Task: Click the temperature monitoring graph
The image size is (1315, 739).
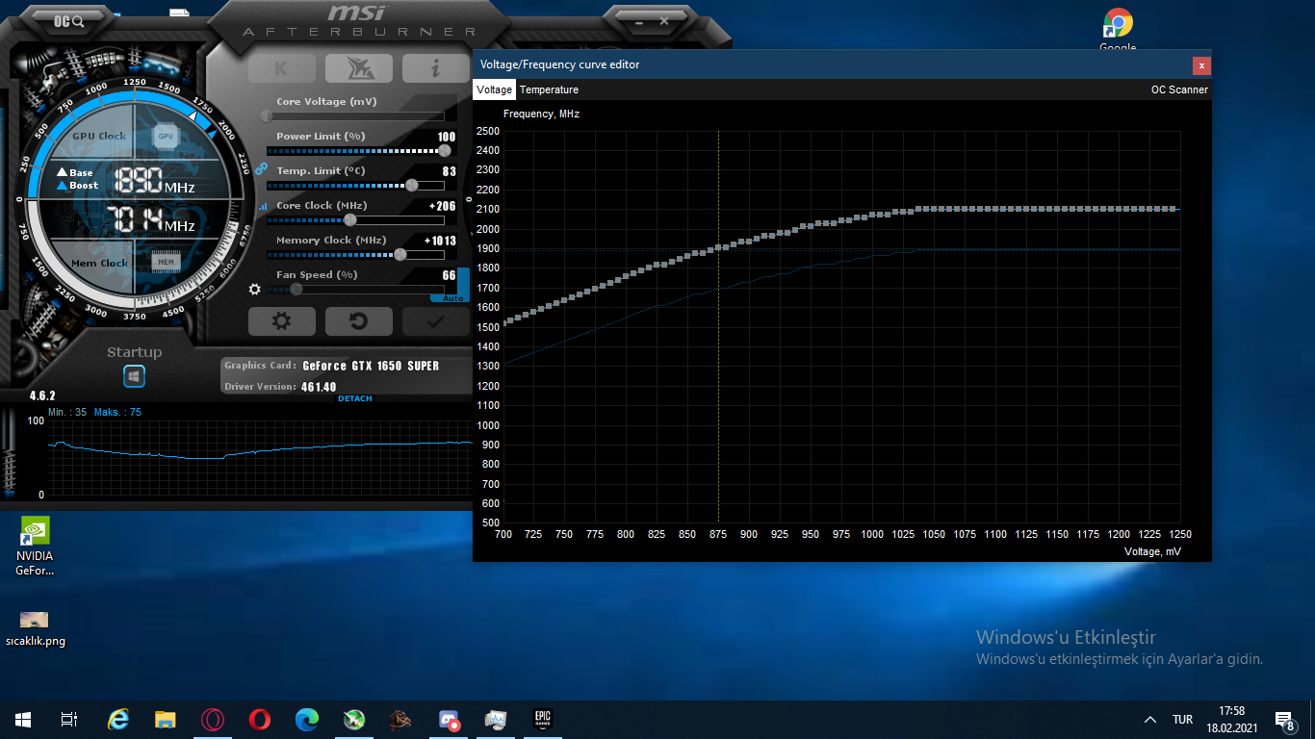Action: [x=260, y=457]
